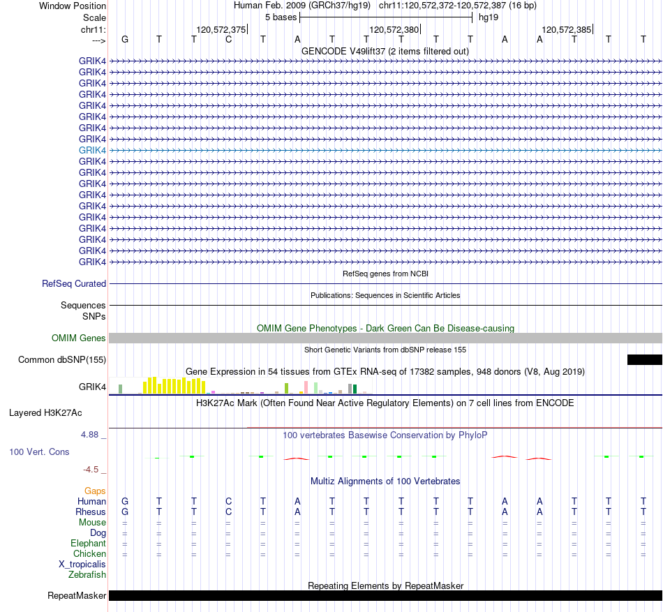Select the Dog alignment row label
This screenshot has height=612, width=663.
click(98, 532)
